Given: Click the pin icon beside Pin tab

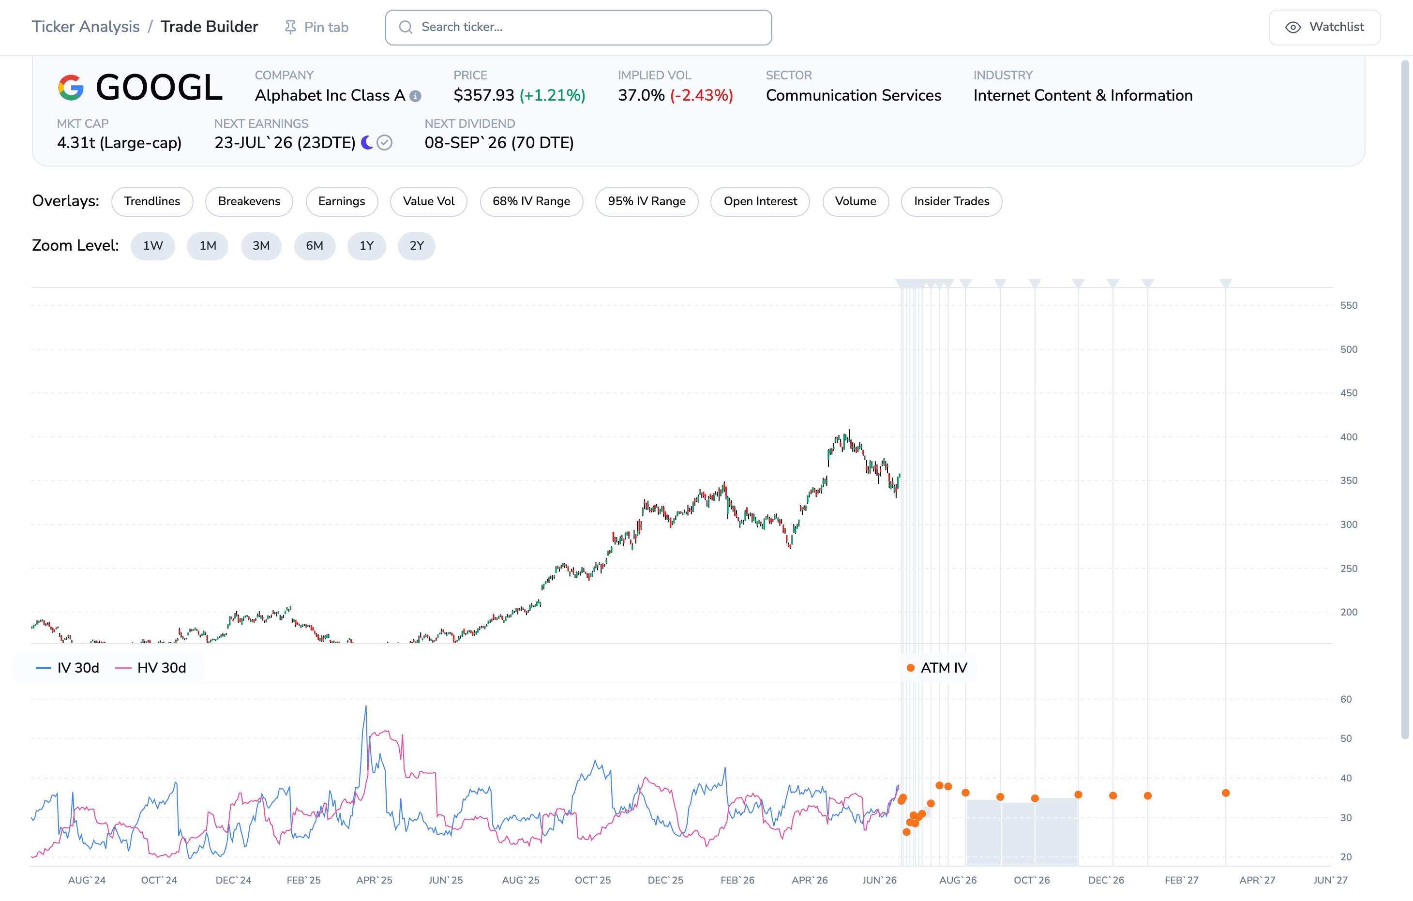Looking at the screenshot, I should pos(290,27).
